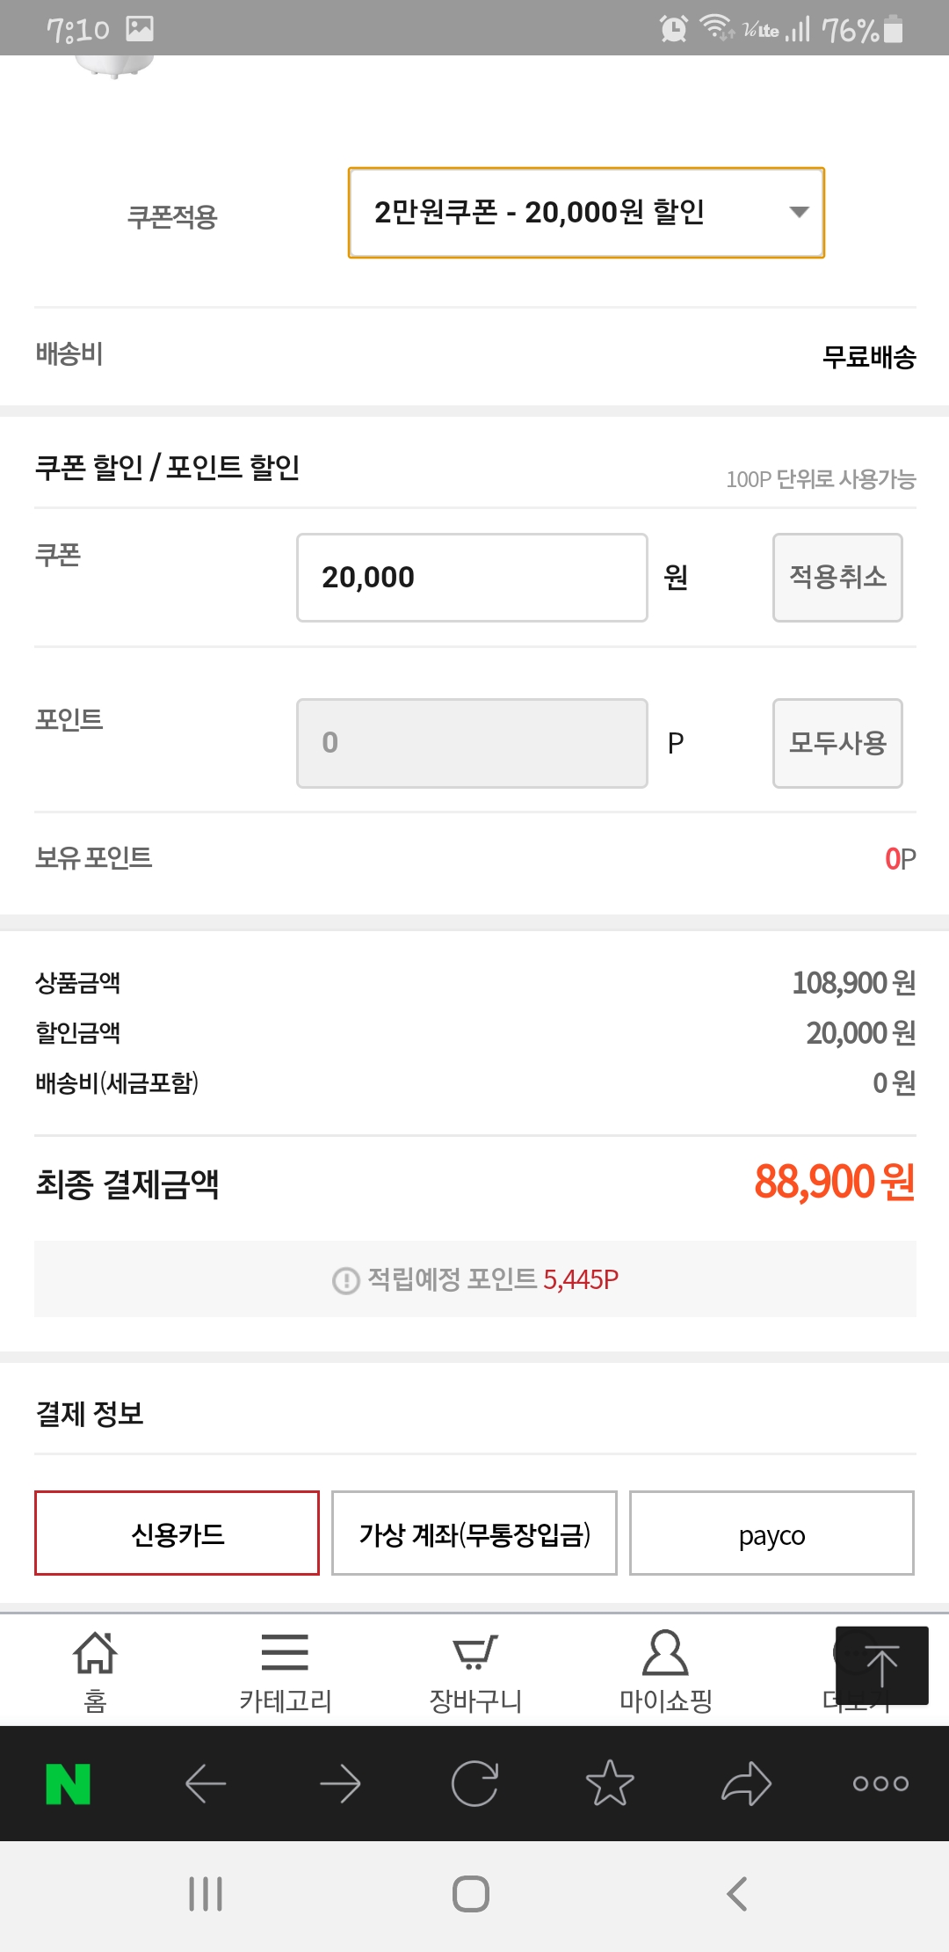Choose payco payment option
The image size is (949, 1952).
tap(772, 1533)
